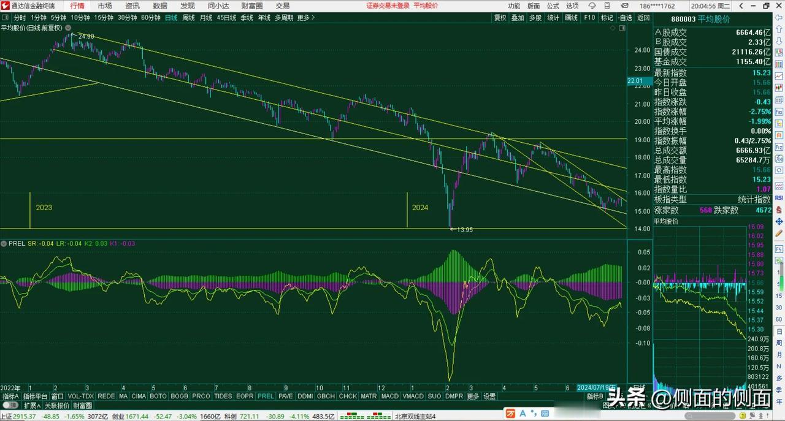Click the 北京双线主站4 server status
This screenshot has height=421, width=785.
coord(415,417)
